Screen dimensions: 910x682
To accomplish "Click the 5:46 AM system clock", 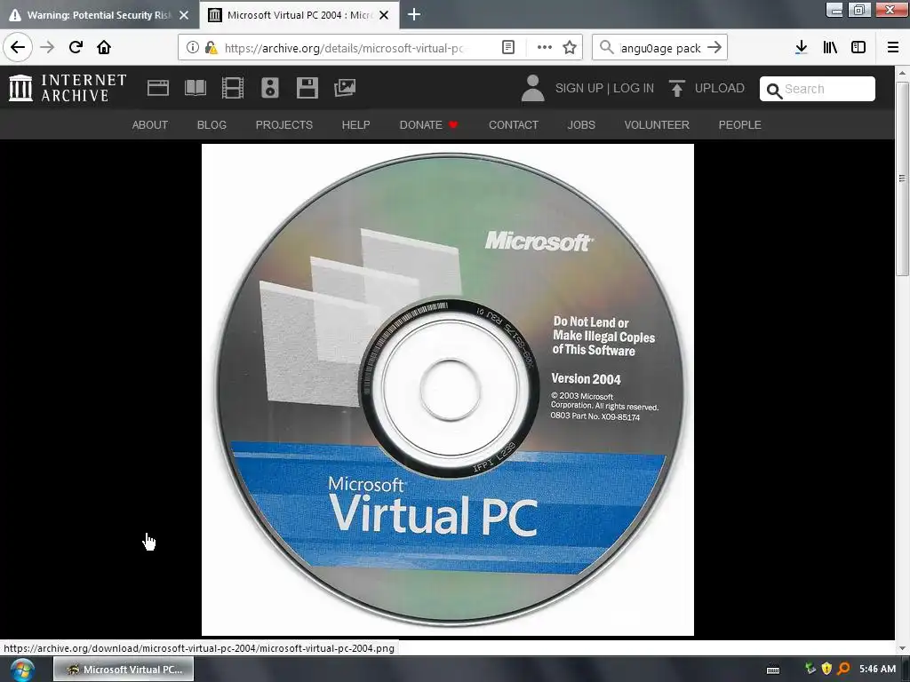I will 877,669.
